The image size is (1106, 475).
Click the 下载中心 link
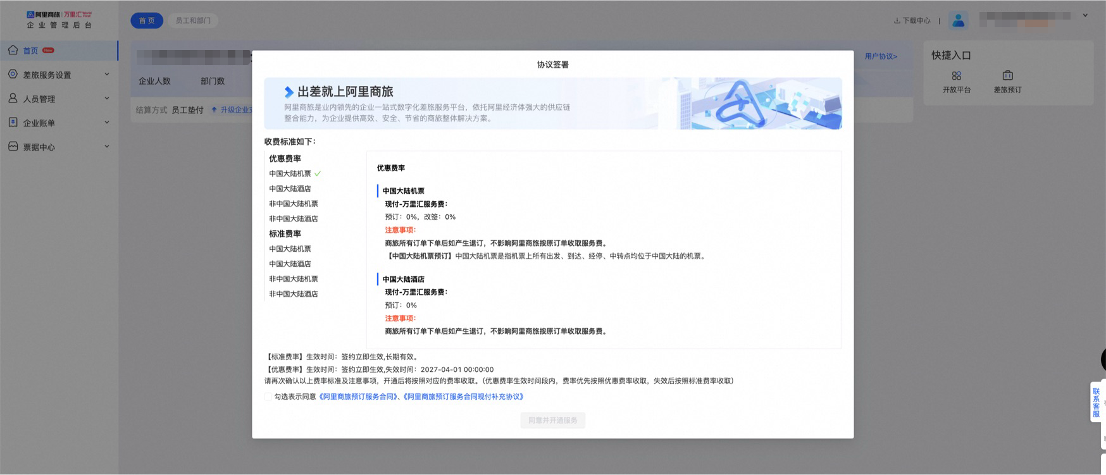coord(916,21)
